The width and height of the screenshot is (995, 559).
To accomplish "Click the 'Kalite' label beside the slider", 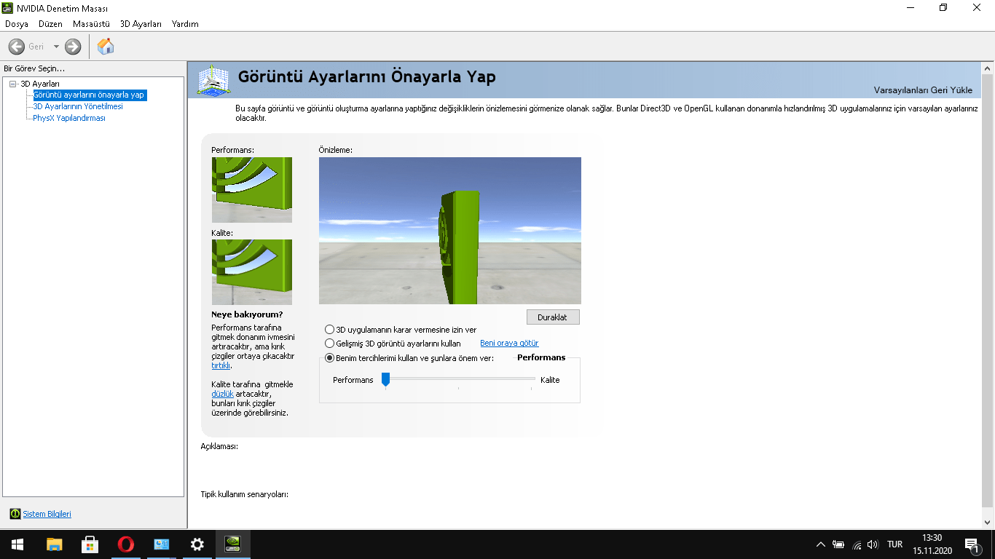I will point(550,380).
